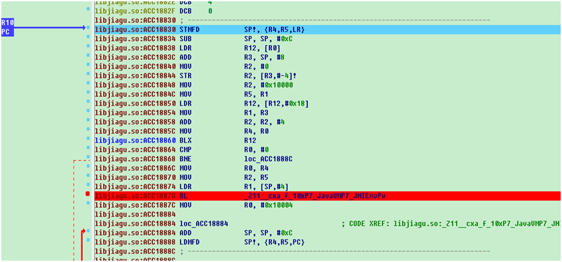The height and width of the screenshot is (262, 562).
Task: Select the loc_ACC18884 label name
Action: [204, 224]
